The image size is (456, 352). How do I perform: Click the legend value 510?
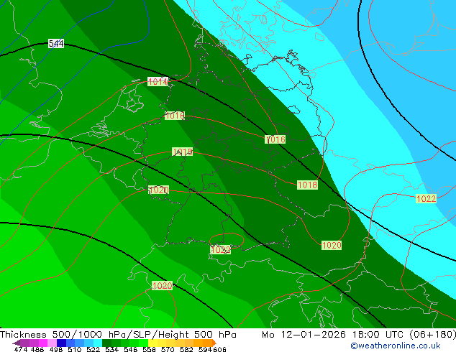pyautogui.click(x=75, y=349)
